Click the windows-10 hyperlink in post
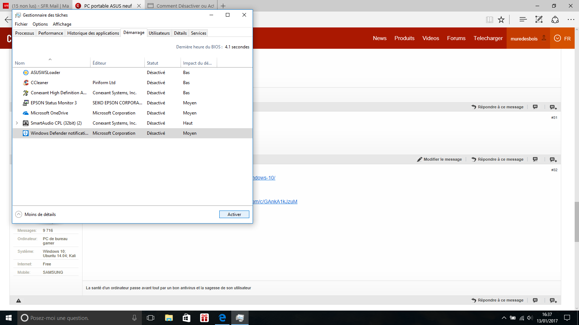This screenshot has width=579, height=325. pos(264,178)
